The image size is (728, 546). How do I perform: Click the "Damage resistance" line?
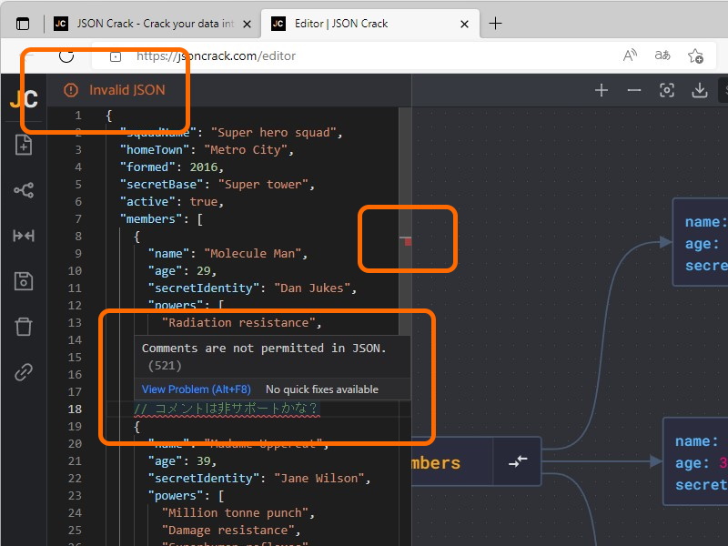point(231,531)
